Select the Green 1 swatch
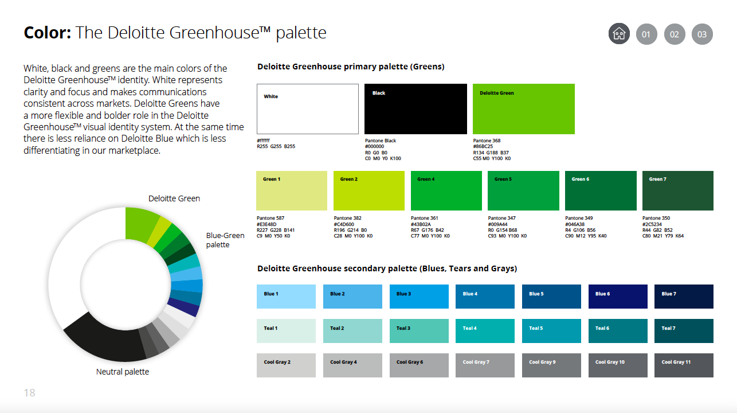Image resolution: width=737 pixels, height=413 pixels. (x=292, y=190)
